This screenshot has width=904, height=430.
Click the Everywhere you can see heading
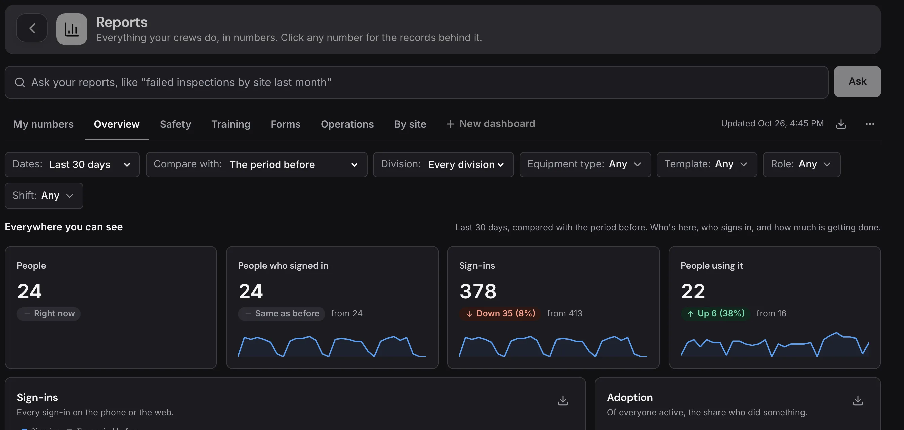pyautogui.click(x=64, y=227)
